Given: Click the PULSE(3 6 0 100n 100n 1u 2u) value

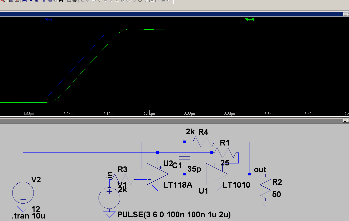Looking at the screenshot, I should coord(174,215).
